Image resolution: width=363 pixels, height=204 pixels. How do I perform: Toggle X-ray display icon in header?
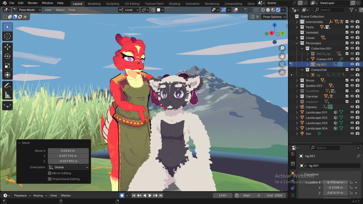click(256, 10)
